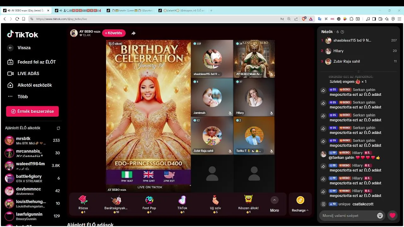Expand More gifts chevron
This screenshot has height=227, width=404.
pyautogui.click(x=274, y=200)
